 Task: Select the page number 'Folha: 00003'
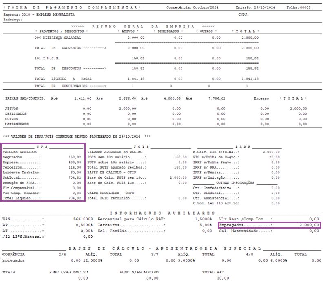coord(299,7)
